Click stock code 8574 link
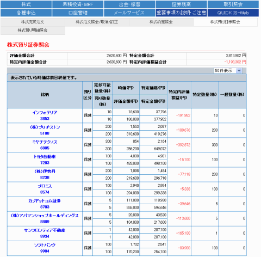The image size is (261, 257). [45, 192]
